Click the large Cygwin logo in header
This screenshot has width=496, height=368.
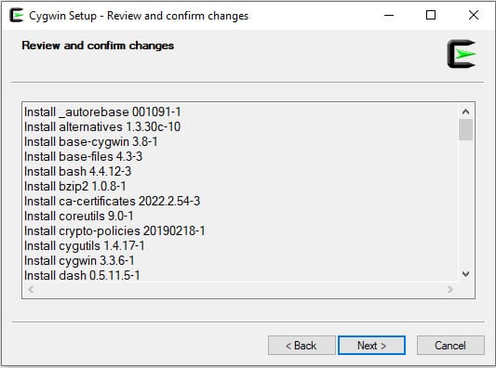pyautogui.click(x=462, y=54)
